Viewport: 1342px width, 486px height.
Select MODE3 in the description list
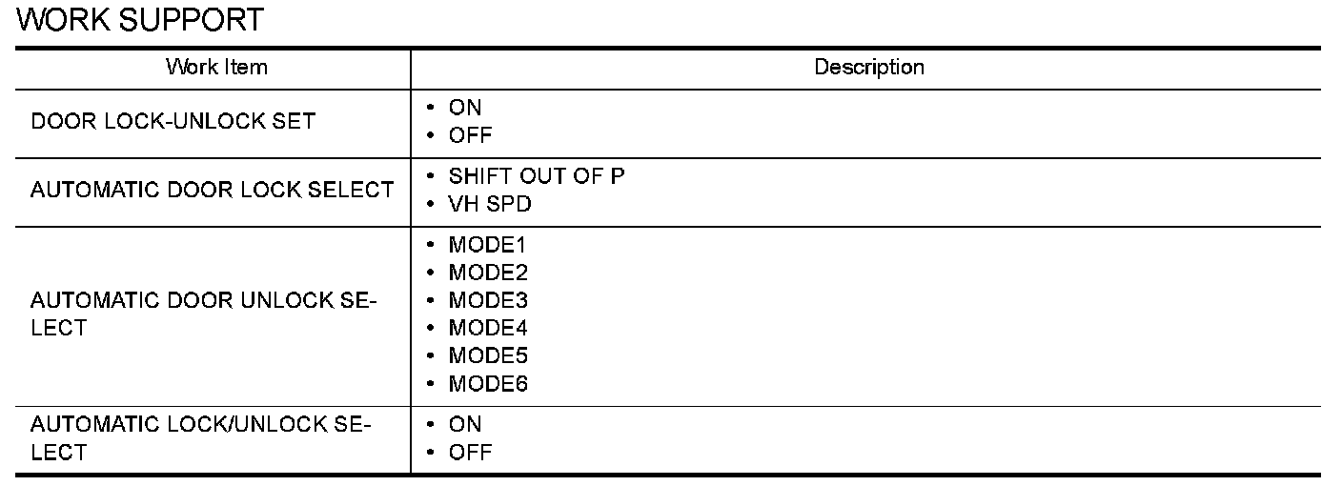click(488, 300)
